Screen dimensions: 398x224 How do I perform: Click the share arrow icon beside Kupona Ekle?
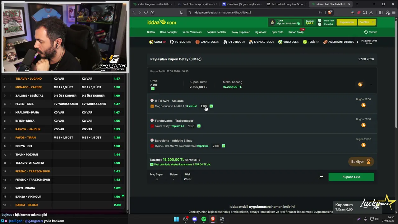[321, 177]
